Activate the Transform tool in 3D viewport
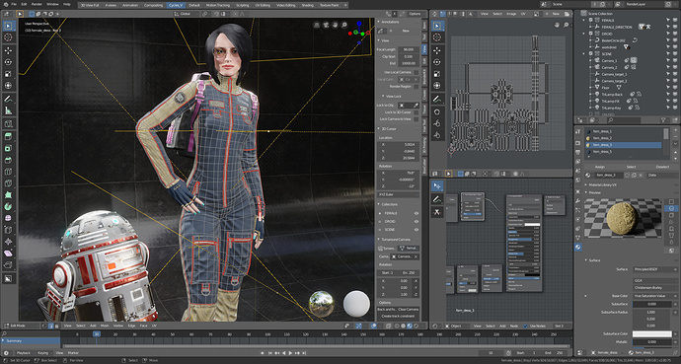Screen dimensions: 681x364 8,86
